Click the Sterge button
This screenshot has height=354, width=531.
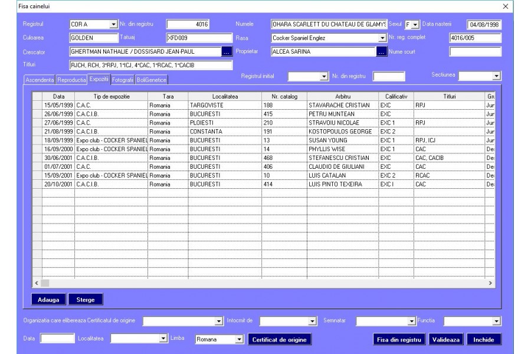(86, 300)
